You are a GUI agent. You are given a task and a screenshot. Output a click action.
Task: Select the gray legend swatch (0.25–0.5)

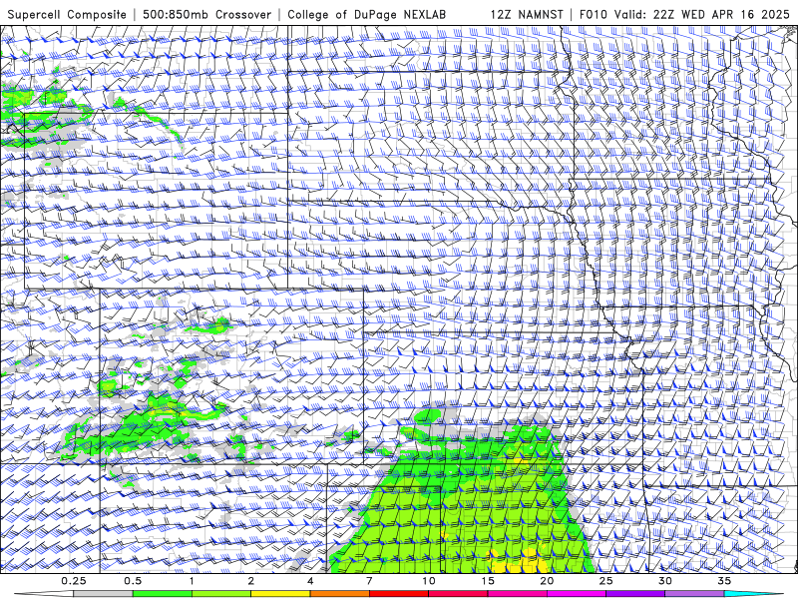(x=104, y=593)
